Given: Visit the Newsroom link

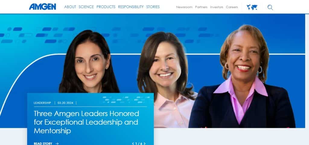Looking at the screenshot, I should (184, 7).
